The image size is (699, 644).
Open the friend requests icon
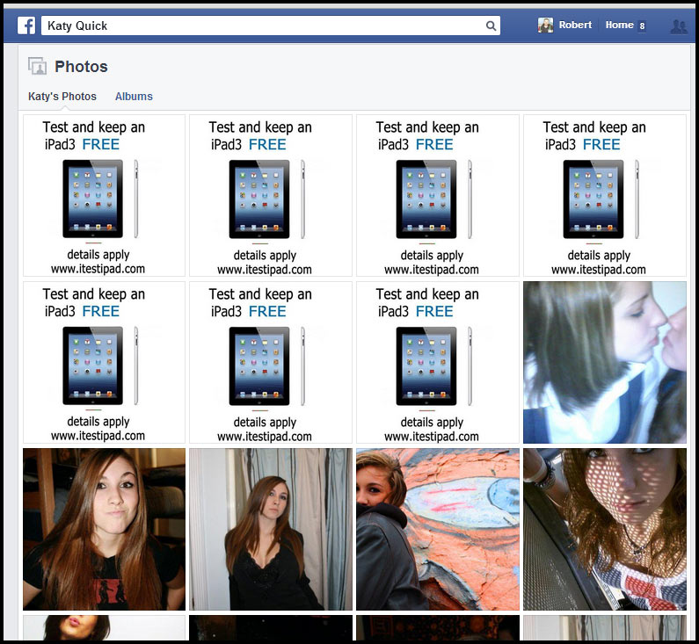(678, 26)
